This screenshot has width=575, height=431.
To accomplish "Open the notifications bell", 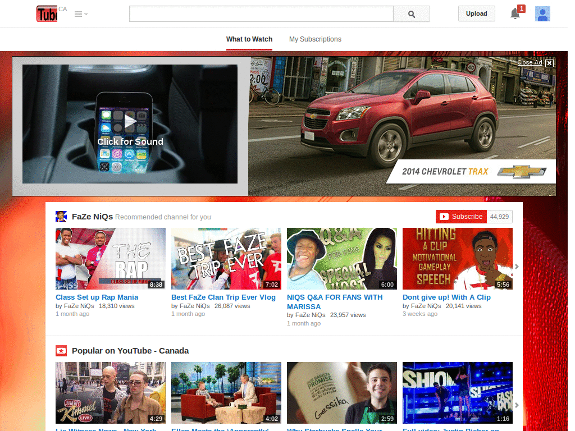I will tap(515, 13).
